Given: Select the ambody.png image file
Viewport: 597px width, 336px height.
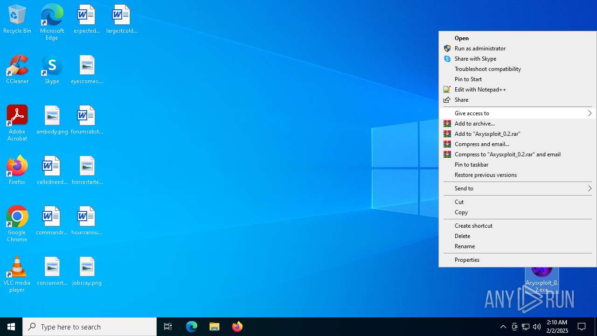Looking at the screenshot, I should pyautogui.click(x=52, y=120).
